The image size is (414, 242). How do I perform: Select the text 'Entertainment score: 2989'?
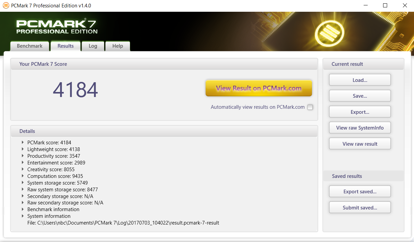coord(56,163)
